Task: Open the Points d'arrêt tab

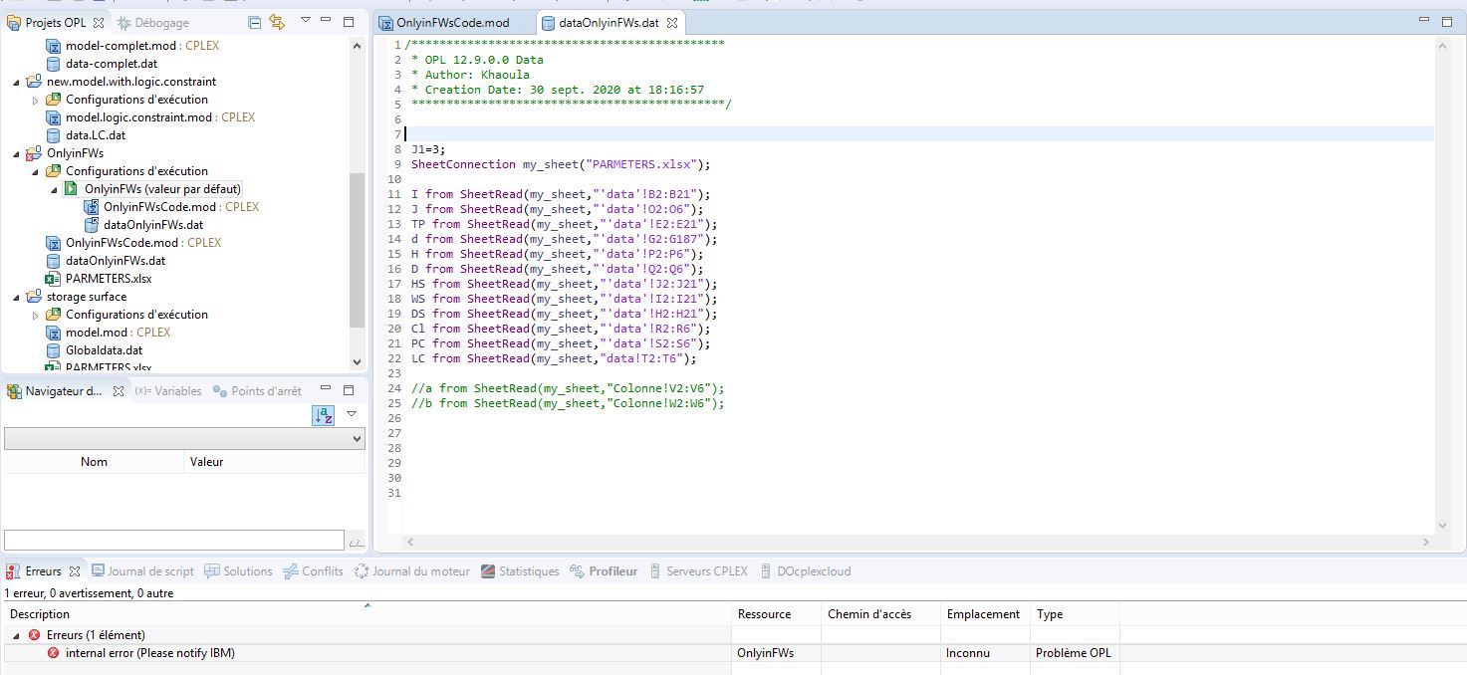Action: click(257, 391)
